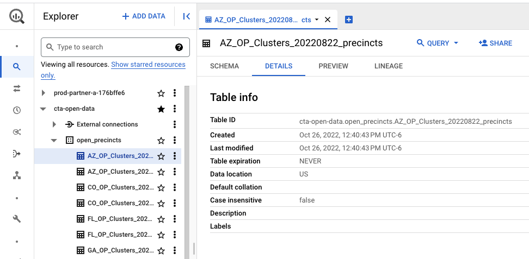Click the Created date value

350,135
